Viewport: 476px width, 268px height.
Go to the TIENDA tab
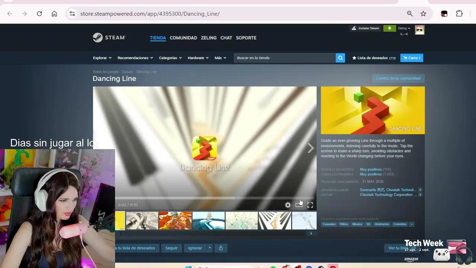(x=158, y=38)
